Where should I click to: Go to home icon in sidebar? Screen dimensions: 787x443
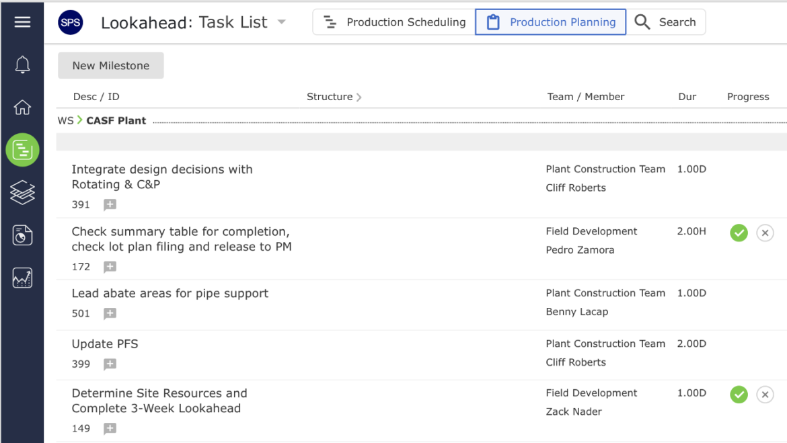coord(22,108)
